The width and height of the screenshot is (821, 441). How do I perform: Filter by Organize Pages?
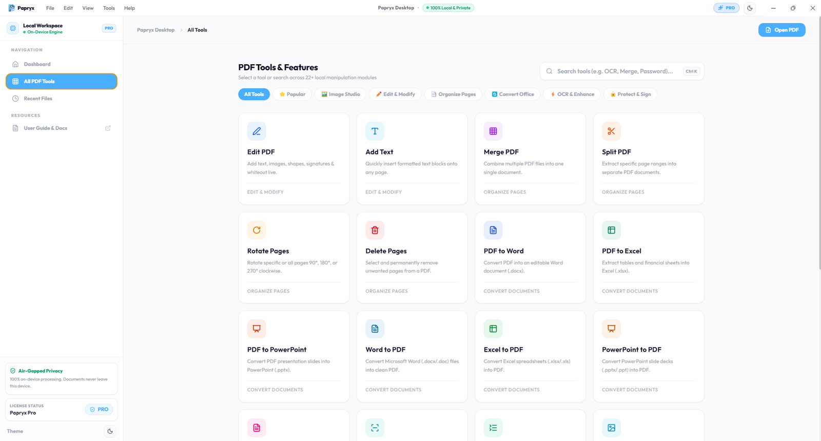453,94
